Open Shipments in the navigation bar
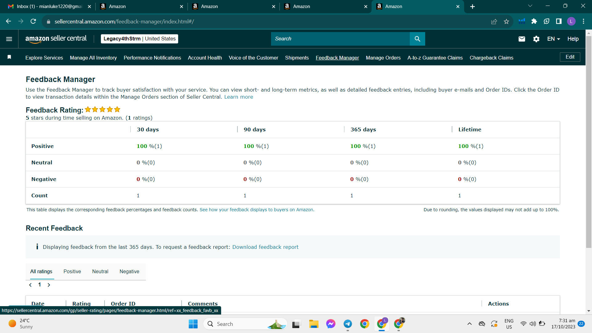Viewport: 592px width, 333px height. (297, 58)
